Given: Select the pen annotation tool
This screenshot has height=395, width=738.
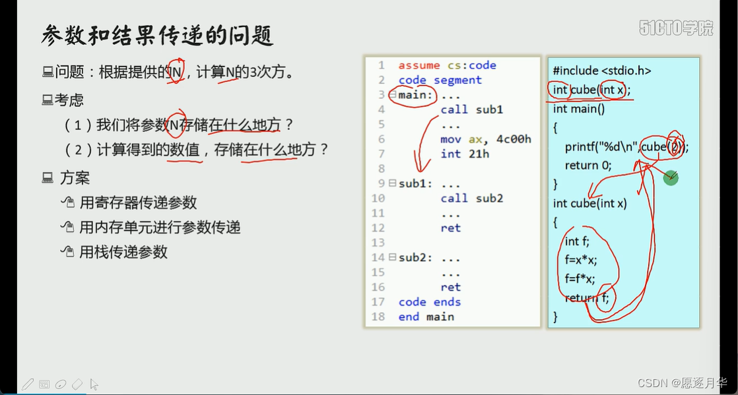Looking at the screenshot, I should pos(28,384).
